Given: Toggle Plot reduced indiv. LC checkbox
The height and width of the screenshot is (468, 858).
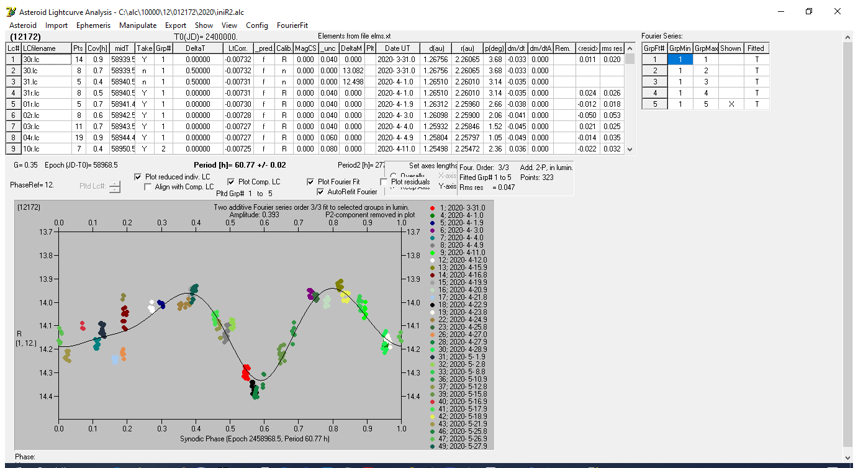Looking at the screenshot, I should coord(138,177).
